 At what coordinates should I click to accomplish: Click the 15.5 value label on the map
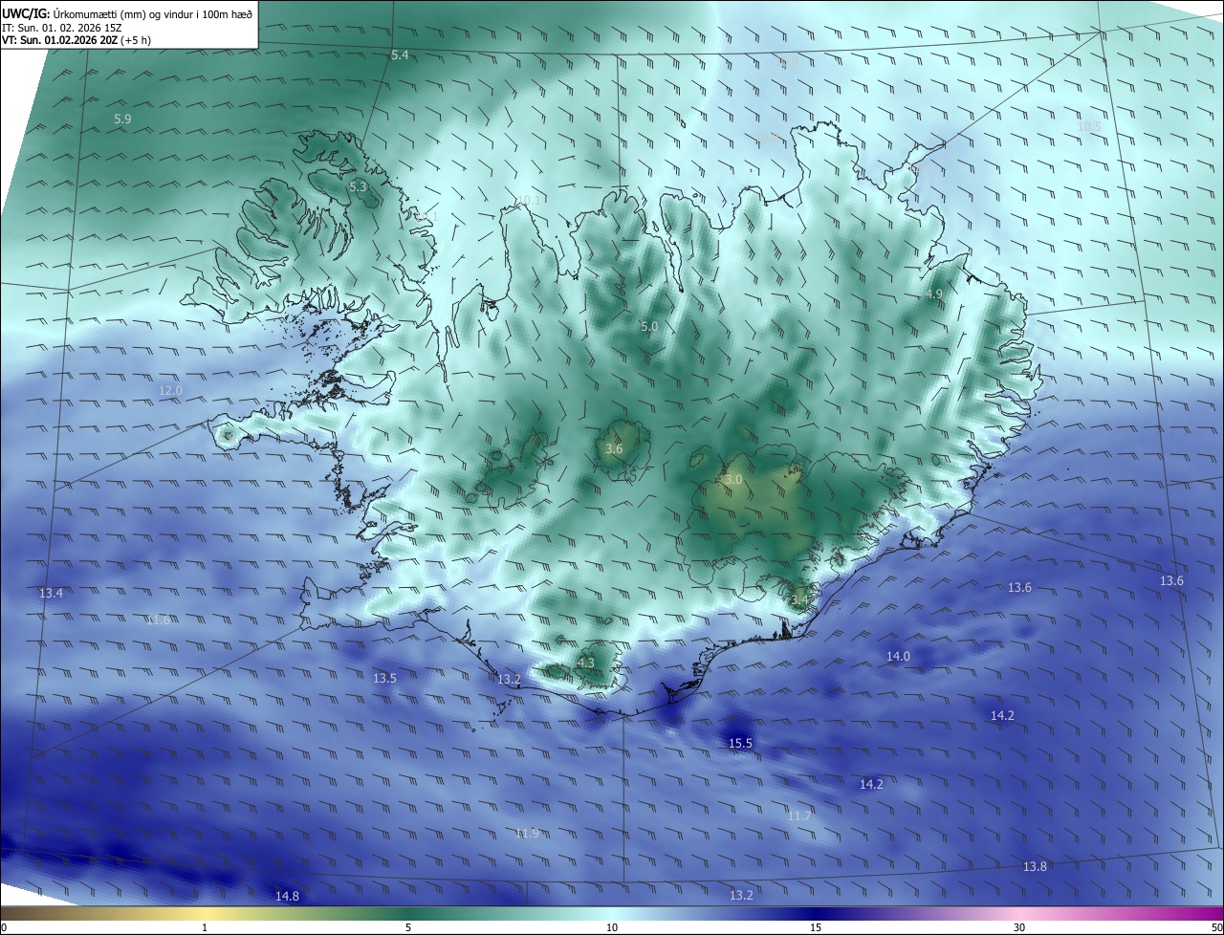point(740,743)
